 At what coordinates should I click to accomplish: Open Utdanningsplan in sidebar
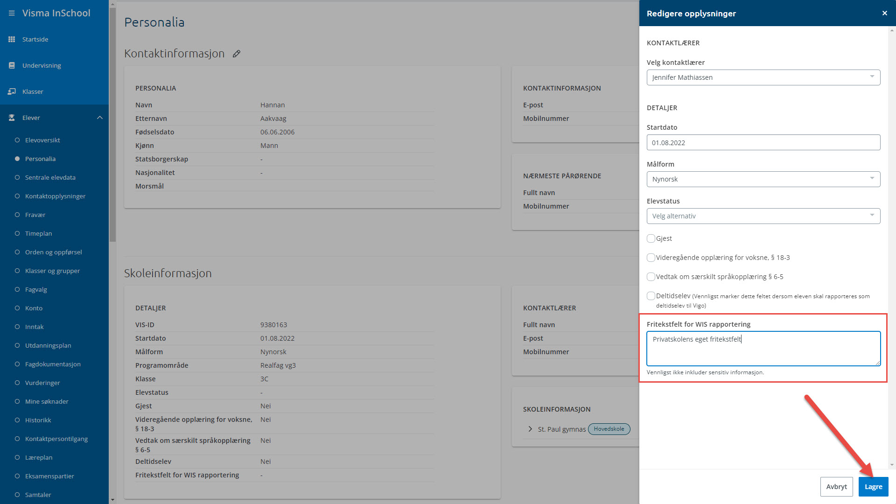click(x=48, y=345)
